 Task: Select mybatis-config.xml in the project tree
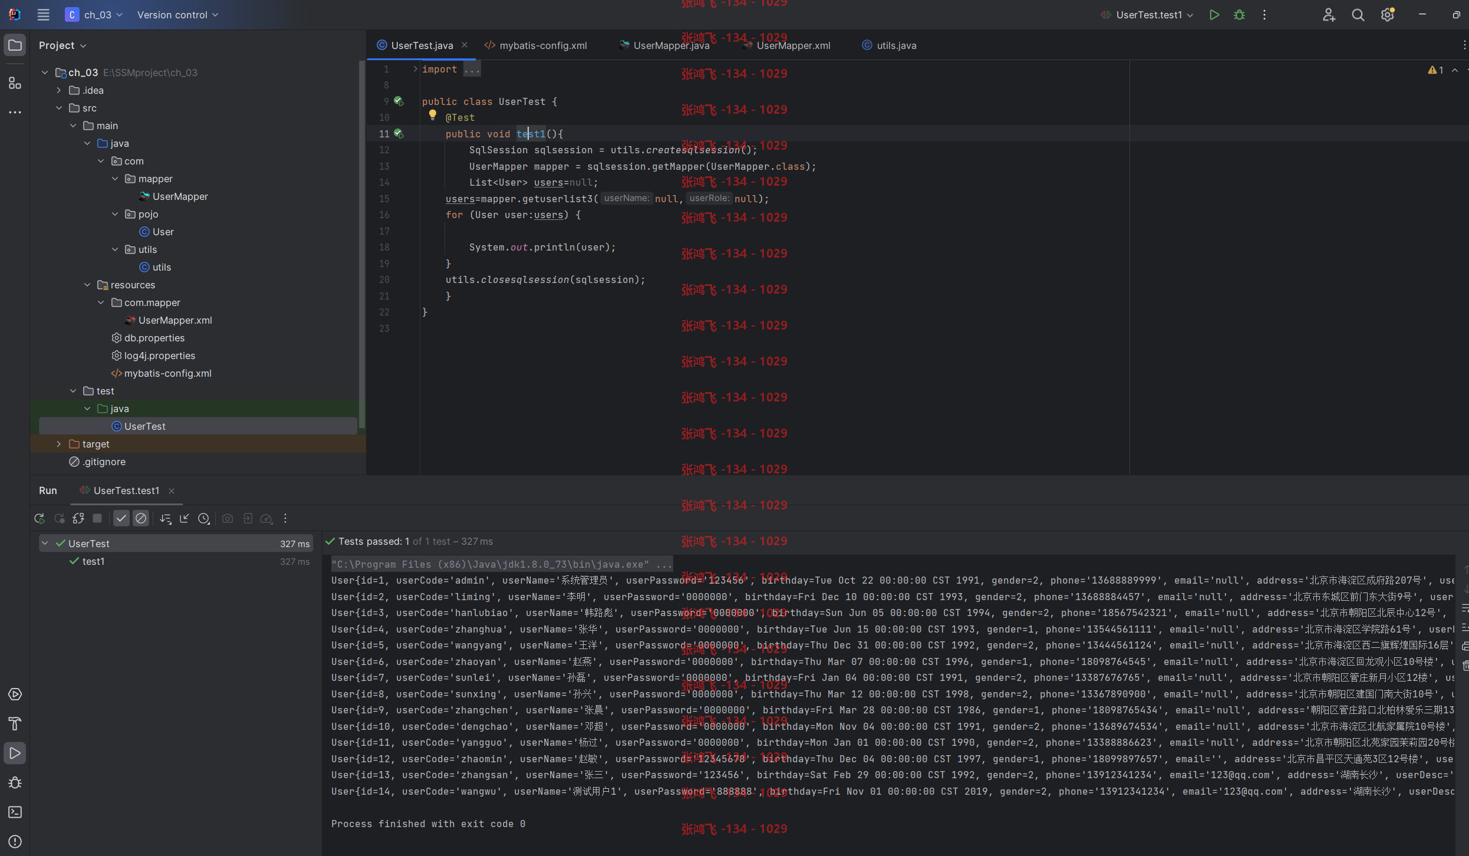coord(161,373)
